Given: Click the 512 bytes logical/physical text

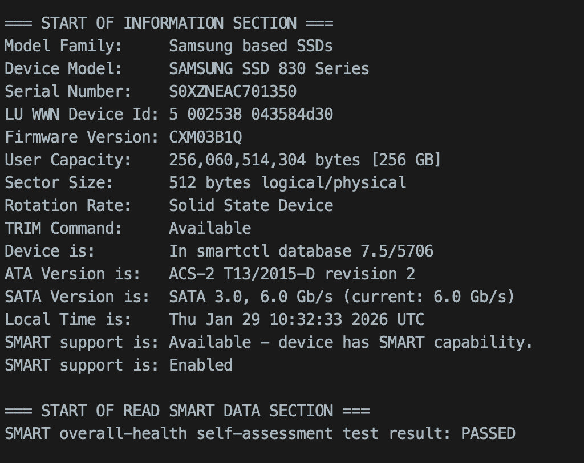Looking at the screenshot, I should (x=287, y=182).
